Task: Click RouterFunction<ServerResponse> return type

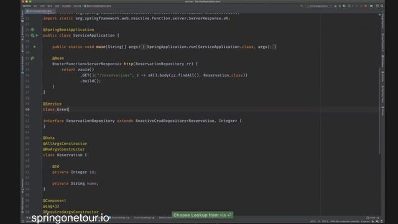Action: click(87, 63)
